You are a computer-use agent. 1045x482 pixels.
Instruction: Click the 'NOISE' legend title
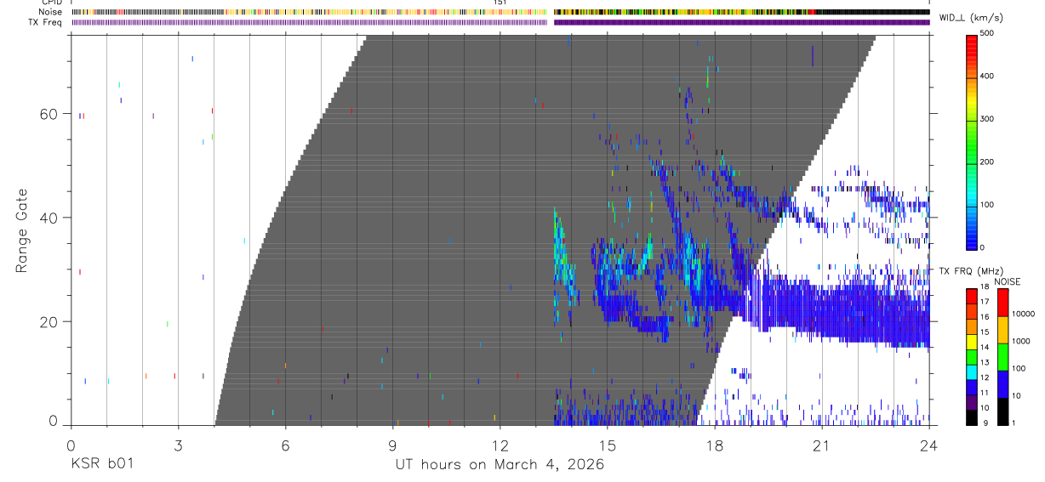tap(1007, 281)
